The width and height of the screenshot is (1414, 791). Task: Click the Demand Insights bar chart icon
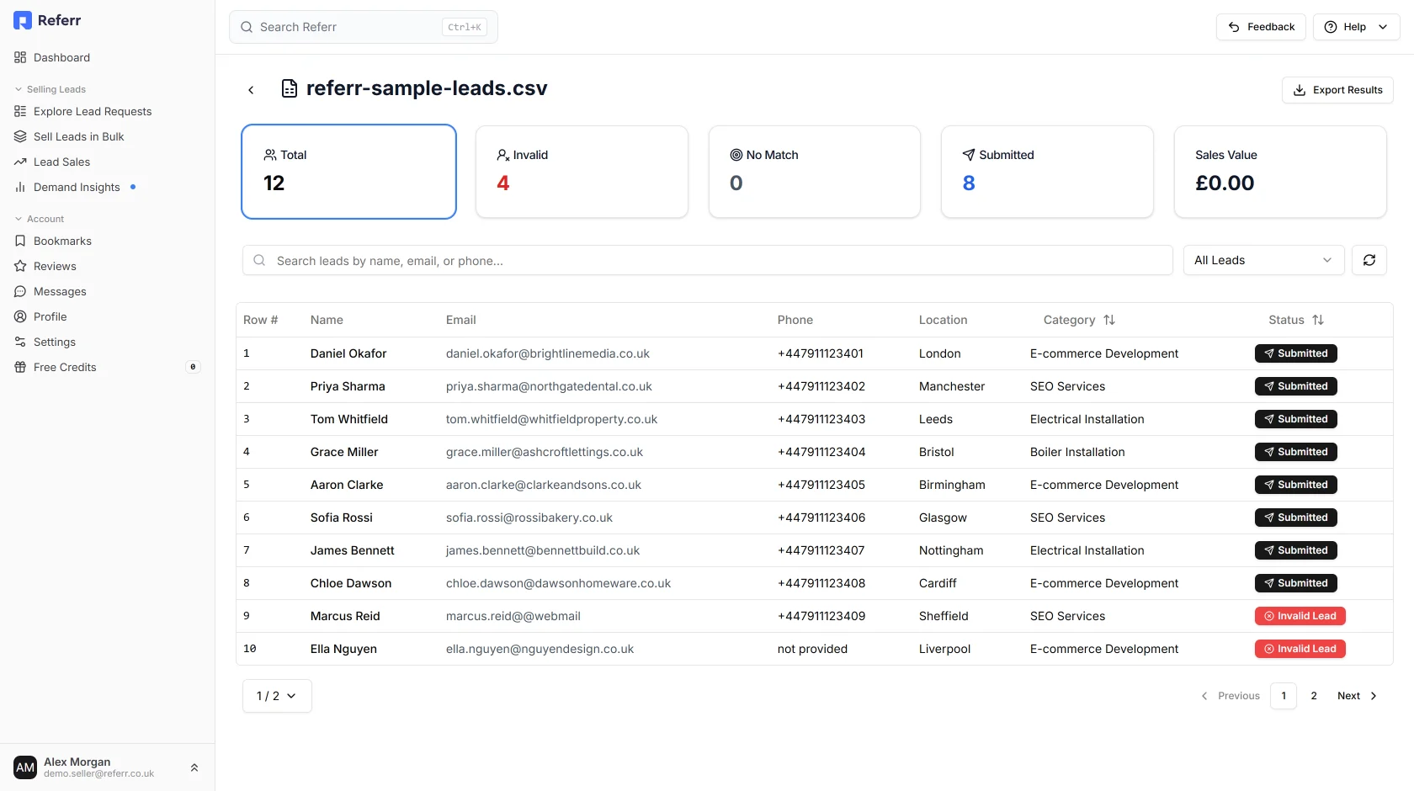pos(20,187)
